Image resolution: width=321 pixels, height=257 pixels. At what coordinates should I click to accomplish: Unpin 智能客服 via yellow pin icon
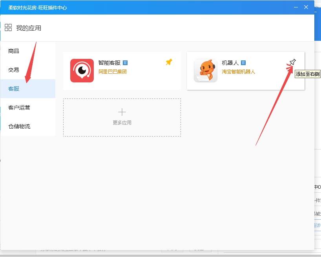[169, 62]
